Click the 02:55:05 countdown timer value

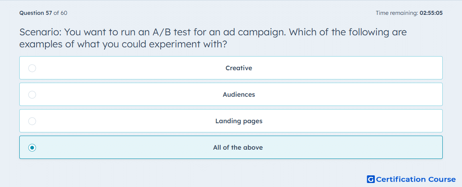431,13
